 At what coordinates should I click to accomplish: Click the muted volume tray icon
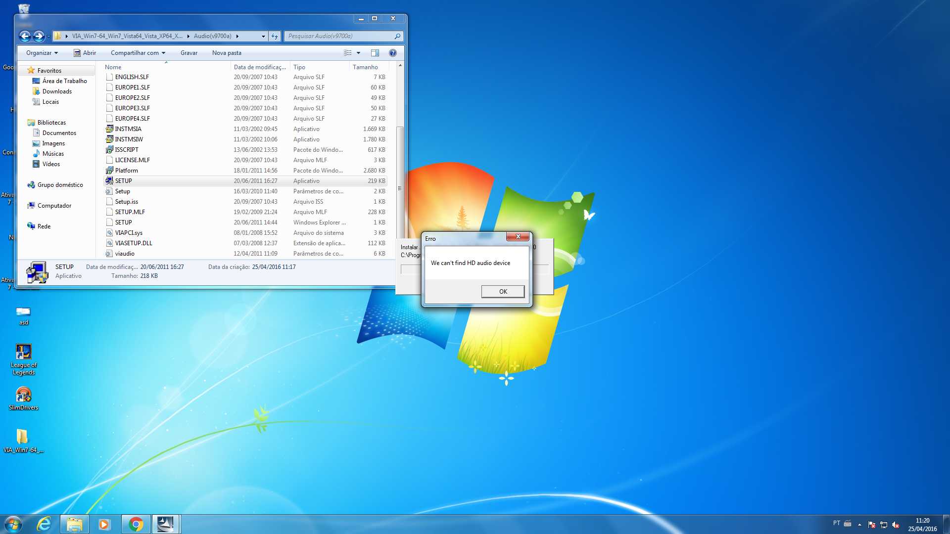click(896, 525)
